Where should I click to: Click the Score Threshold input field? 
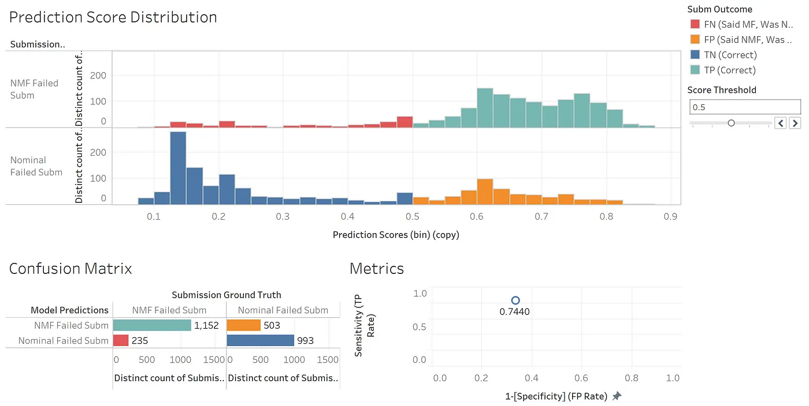pos(745,107)
